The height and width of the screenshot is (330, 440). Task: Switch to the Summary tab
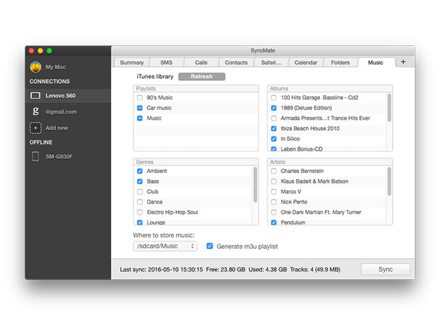point(131,63)
